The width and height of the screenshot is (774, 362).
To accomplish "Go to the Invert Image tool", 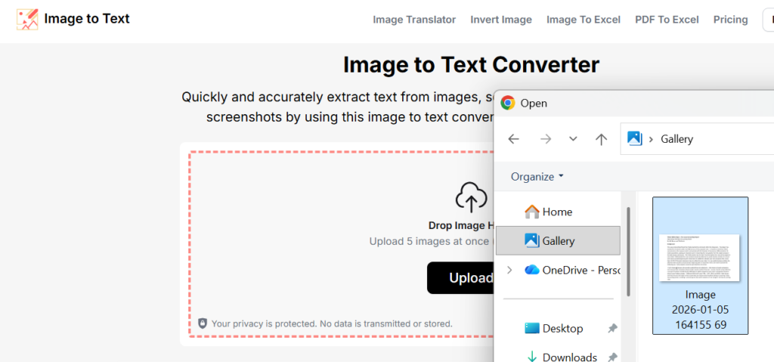I will click(x=501, y=20).
